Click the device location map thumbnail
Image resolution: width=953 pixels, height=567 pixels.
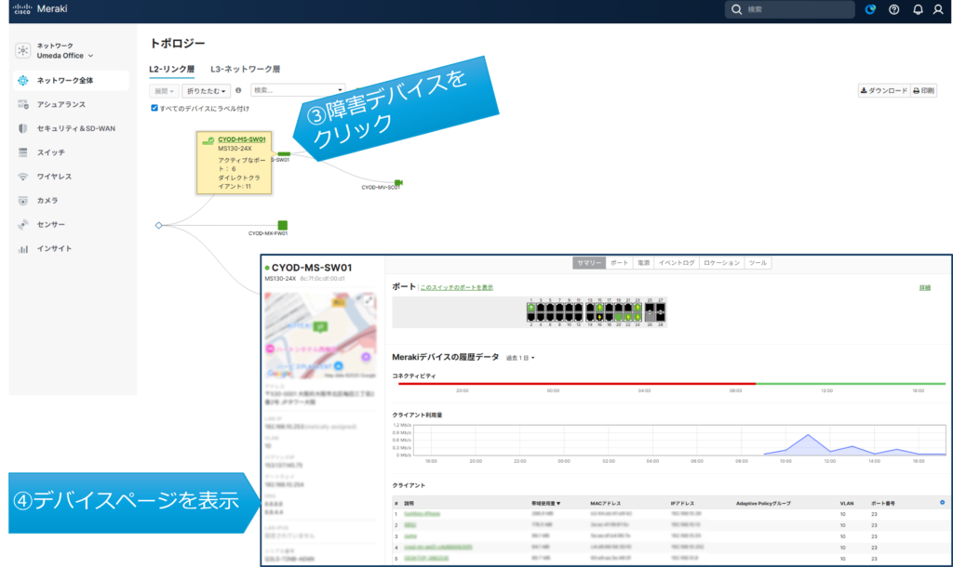(x=320, y=335)
